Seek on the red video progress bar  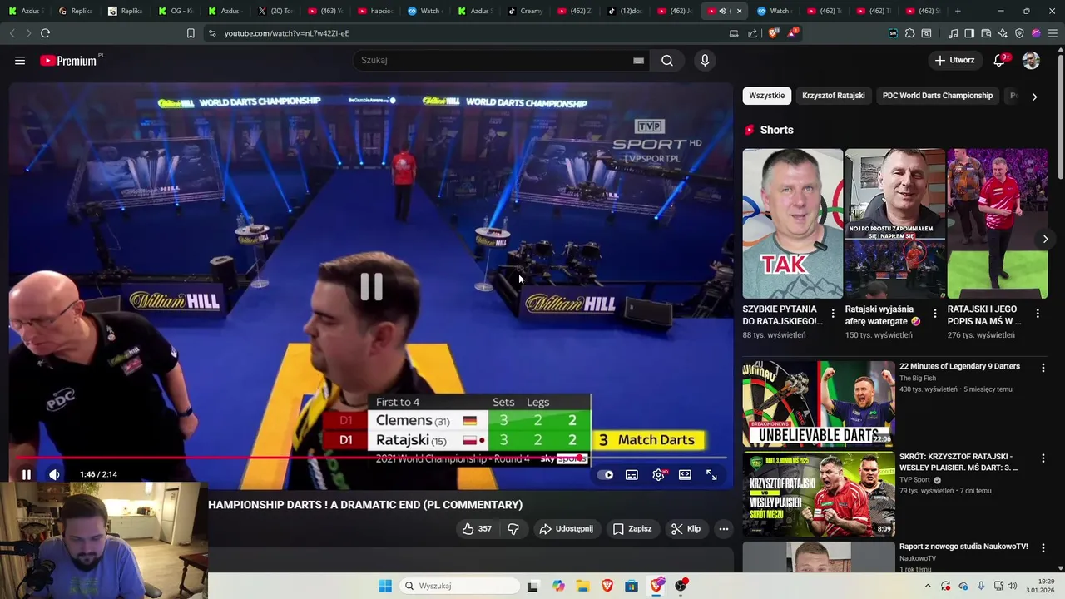(x=371, y=458)
